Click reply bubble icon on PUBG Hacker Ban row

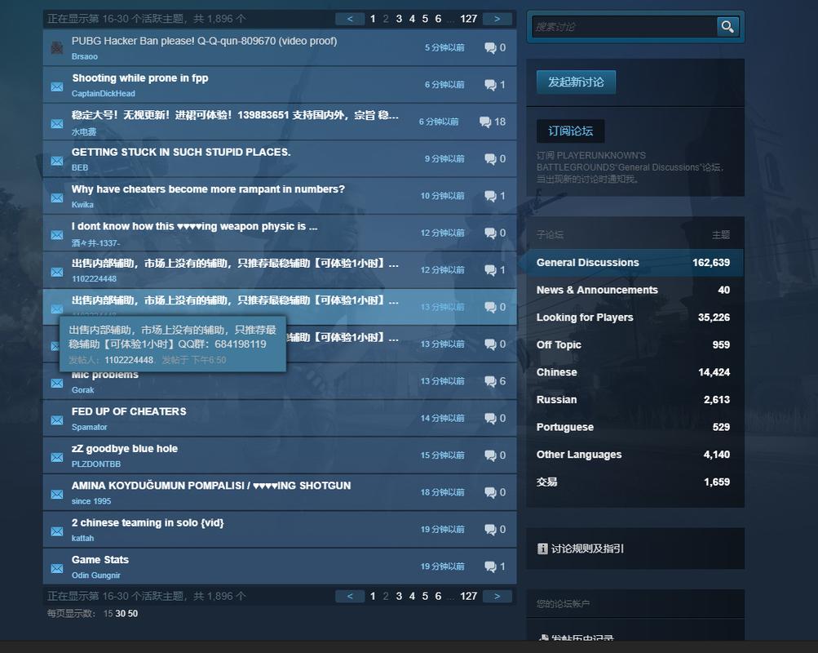click(x=490, y=48)
